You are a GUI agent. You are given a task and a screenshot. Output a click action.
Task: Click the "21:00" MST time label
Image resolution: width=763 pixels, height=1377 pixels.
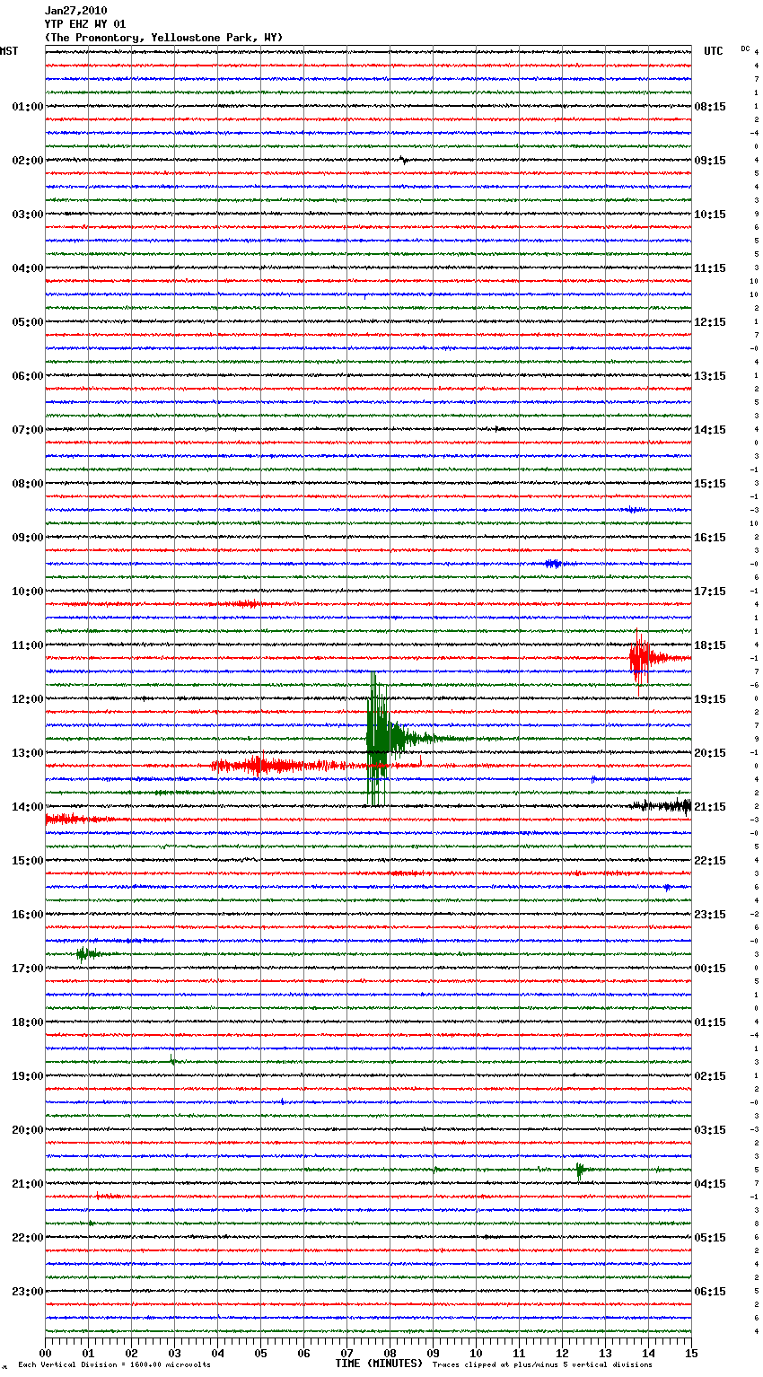27,1184
